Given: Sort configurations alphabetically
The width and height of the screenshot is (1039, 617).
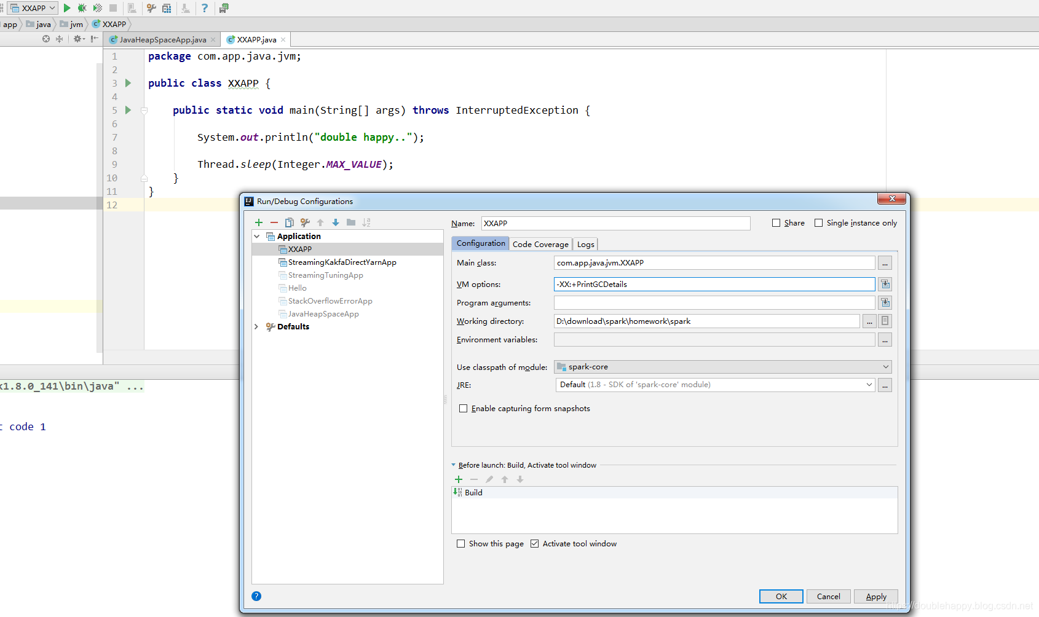Looking at the screenshot, I should tap(366, 222).
